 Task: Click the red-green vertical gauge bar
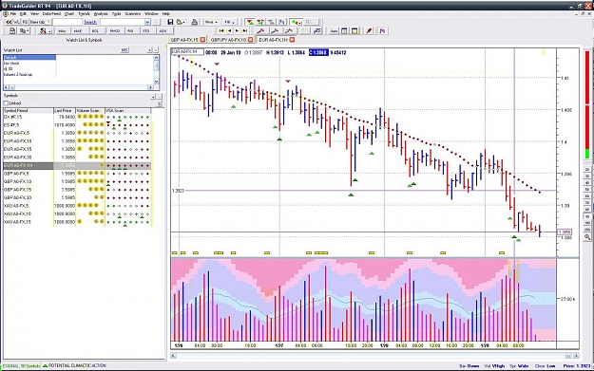[587, 104]
